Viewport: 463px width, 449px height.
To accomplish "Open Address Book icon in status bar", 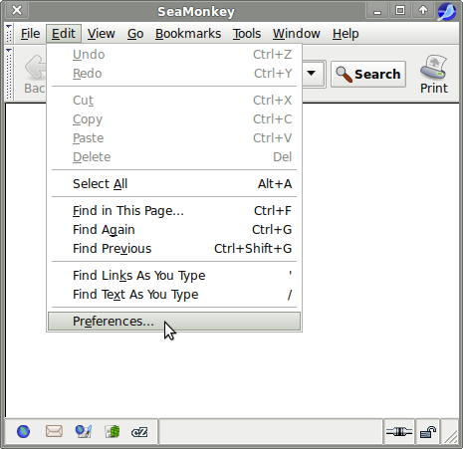I will pyautogui.click(x=113, y=431).
